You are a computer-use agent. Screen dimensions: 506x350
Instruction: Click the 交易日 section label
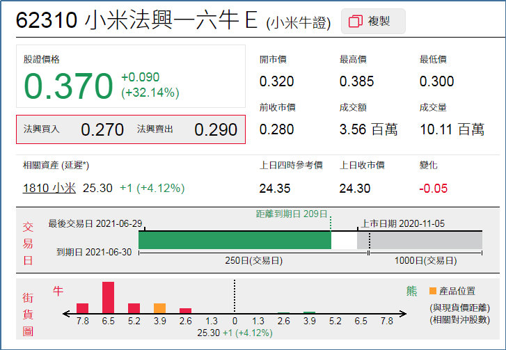[28, 244]
